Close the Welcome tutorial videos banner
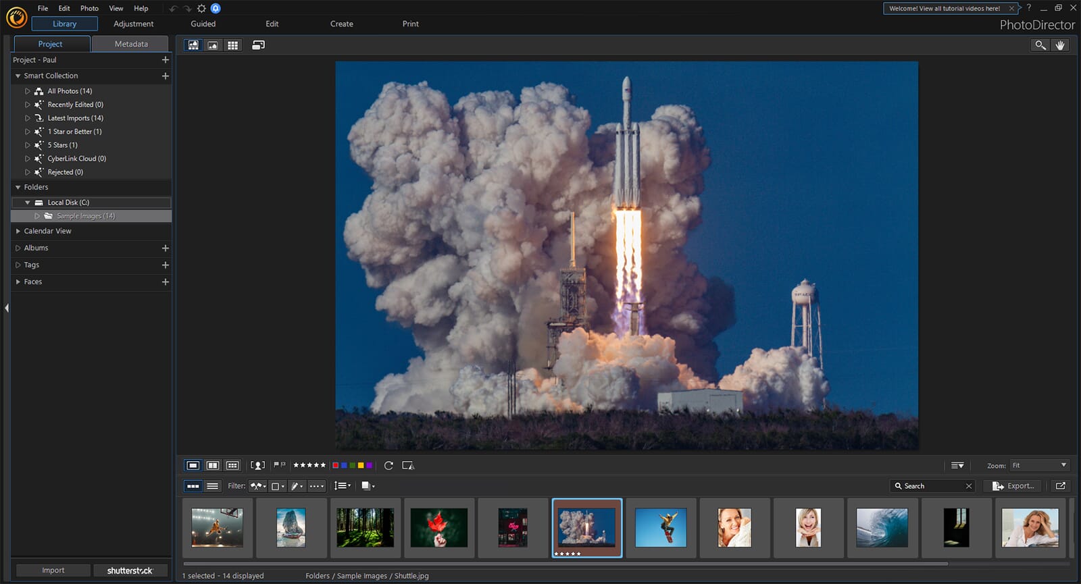Viewport: 1081px width, 584px height. pyautogui.click(x=1011, y=9)
